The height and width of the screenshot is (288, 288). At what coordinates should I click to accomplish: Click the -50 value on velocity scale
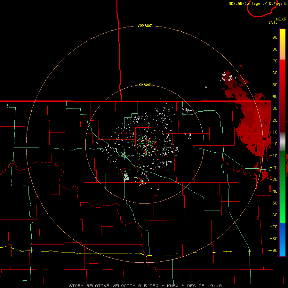coord(274,203)
